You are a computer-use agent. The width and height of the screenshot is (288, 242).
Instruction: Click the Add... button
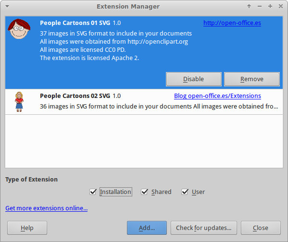147,228
